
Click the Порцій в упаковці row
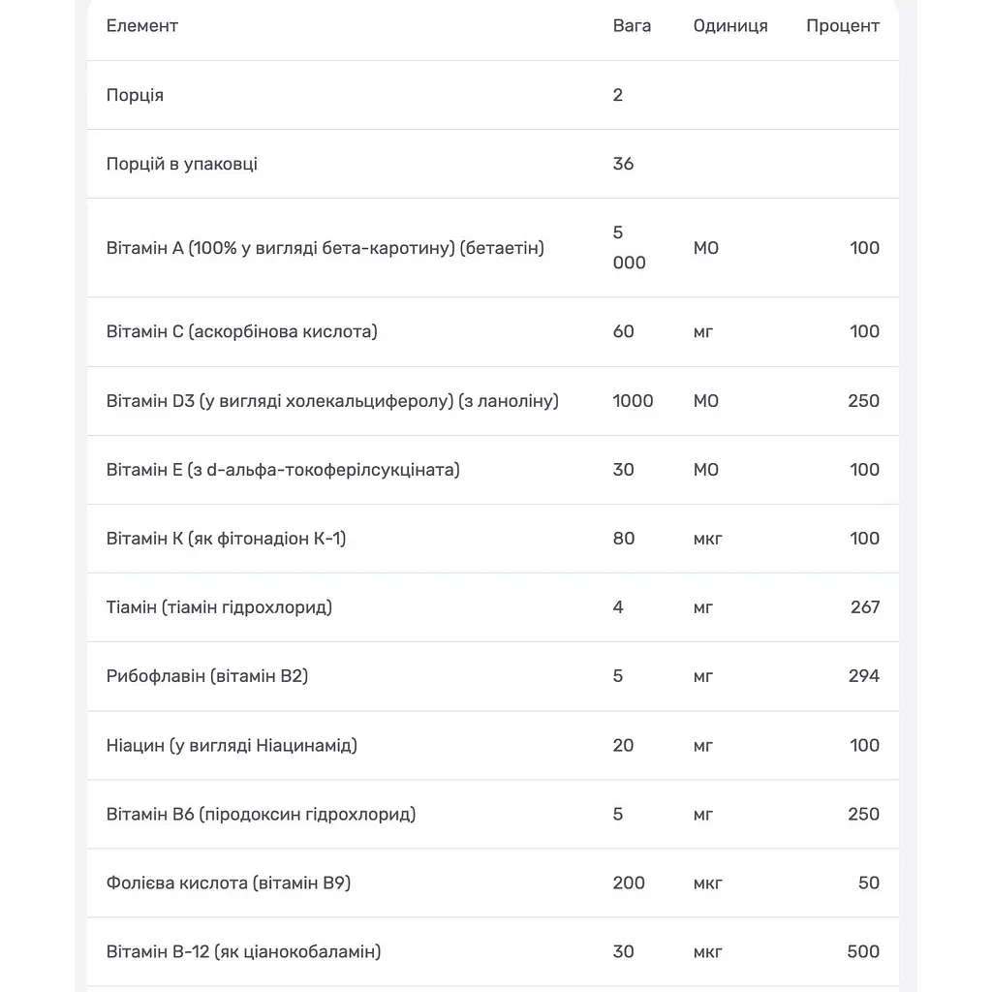tap(493, 164)
